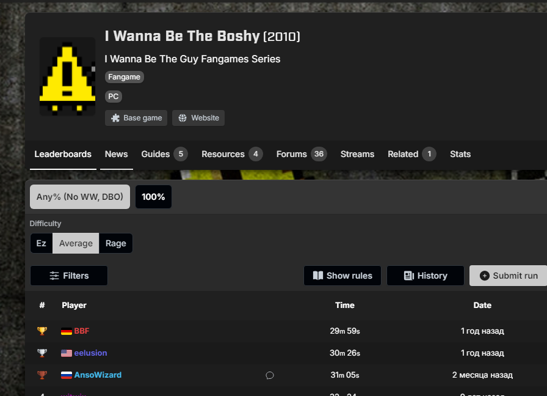Click the Date column header
Viewport: 547px width, 396px height.
point(482,305)
